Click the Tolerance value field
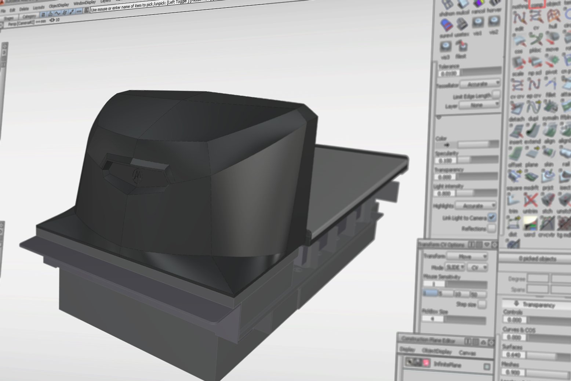 point(448,73)
